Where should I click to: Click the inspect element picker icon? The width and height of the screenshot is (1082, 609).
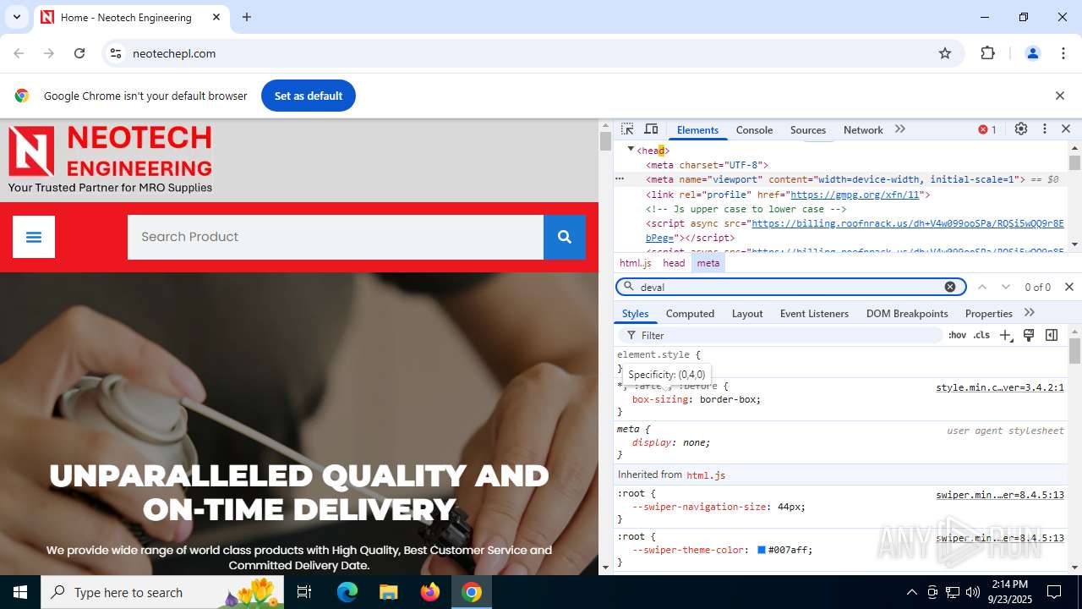click(x=627, y=129)
